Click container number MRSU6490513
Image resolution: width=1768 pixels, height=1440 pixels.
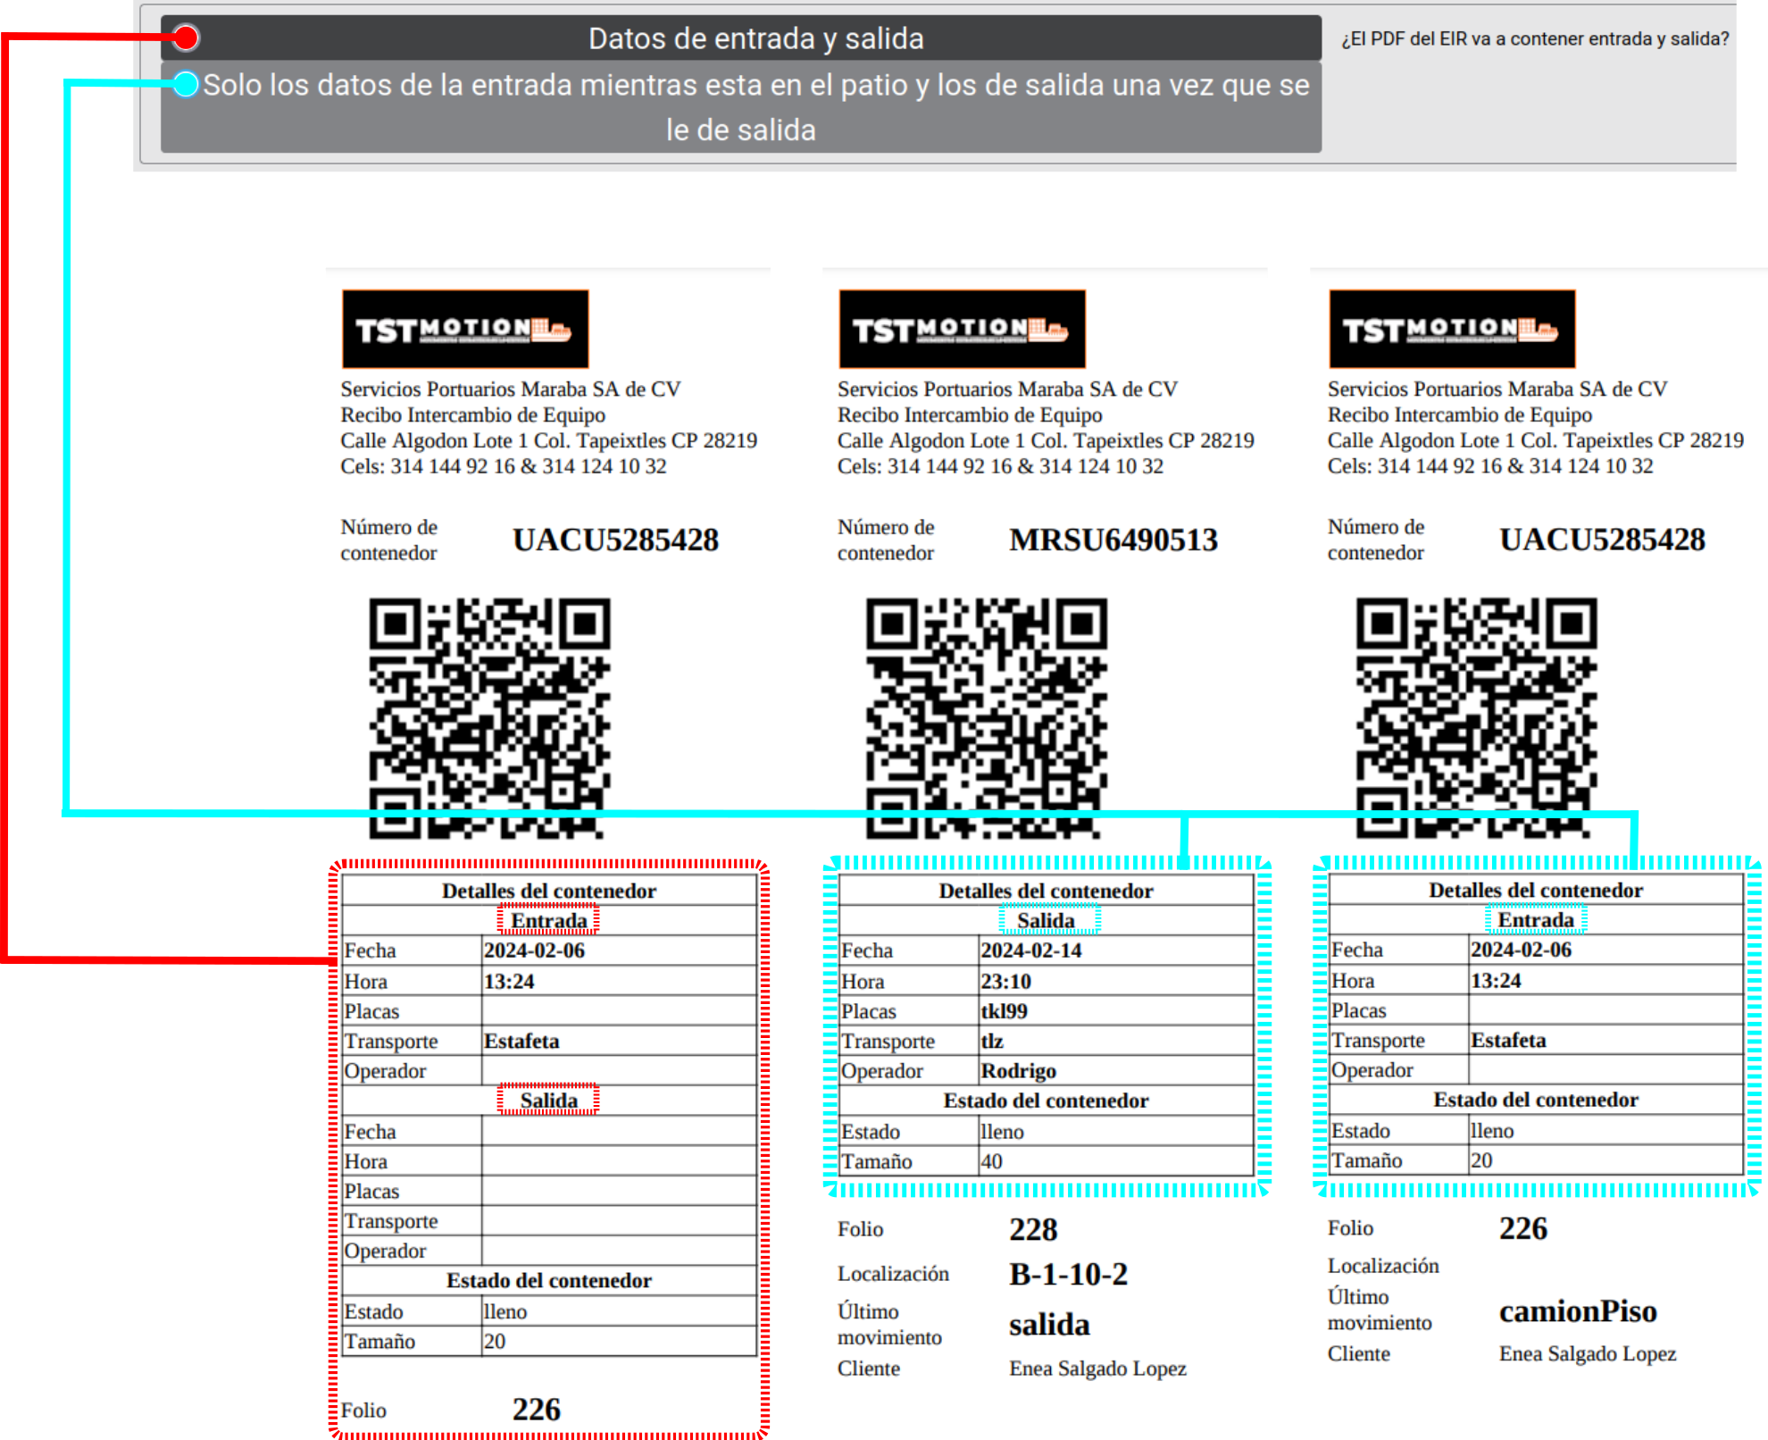[1113, 540]
